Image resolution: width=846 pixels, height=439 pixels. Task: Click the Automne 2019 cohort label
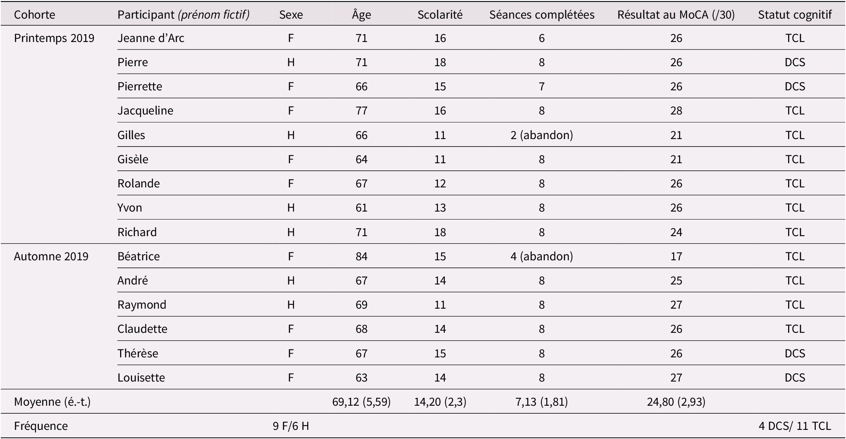coord(51,256)
